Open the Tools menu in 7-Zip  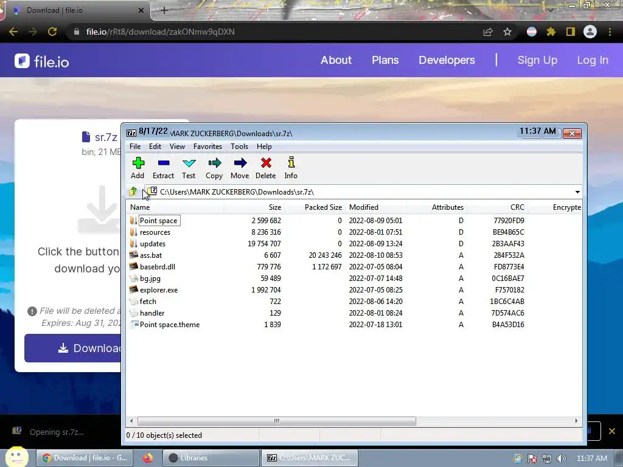[x=239, y=147]
